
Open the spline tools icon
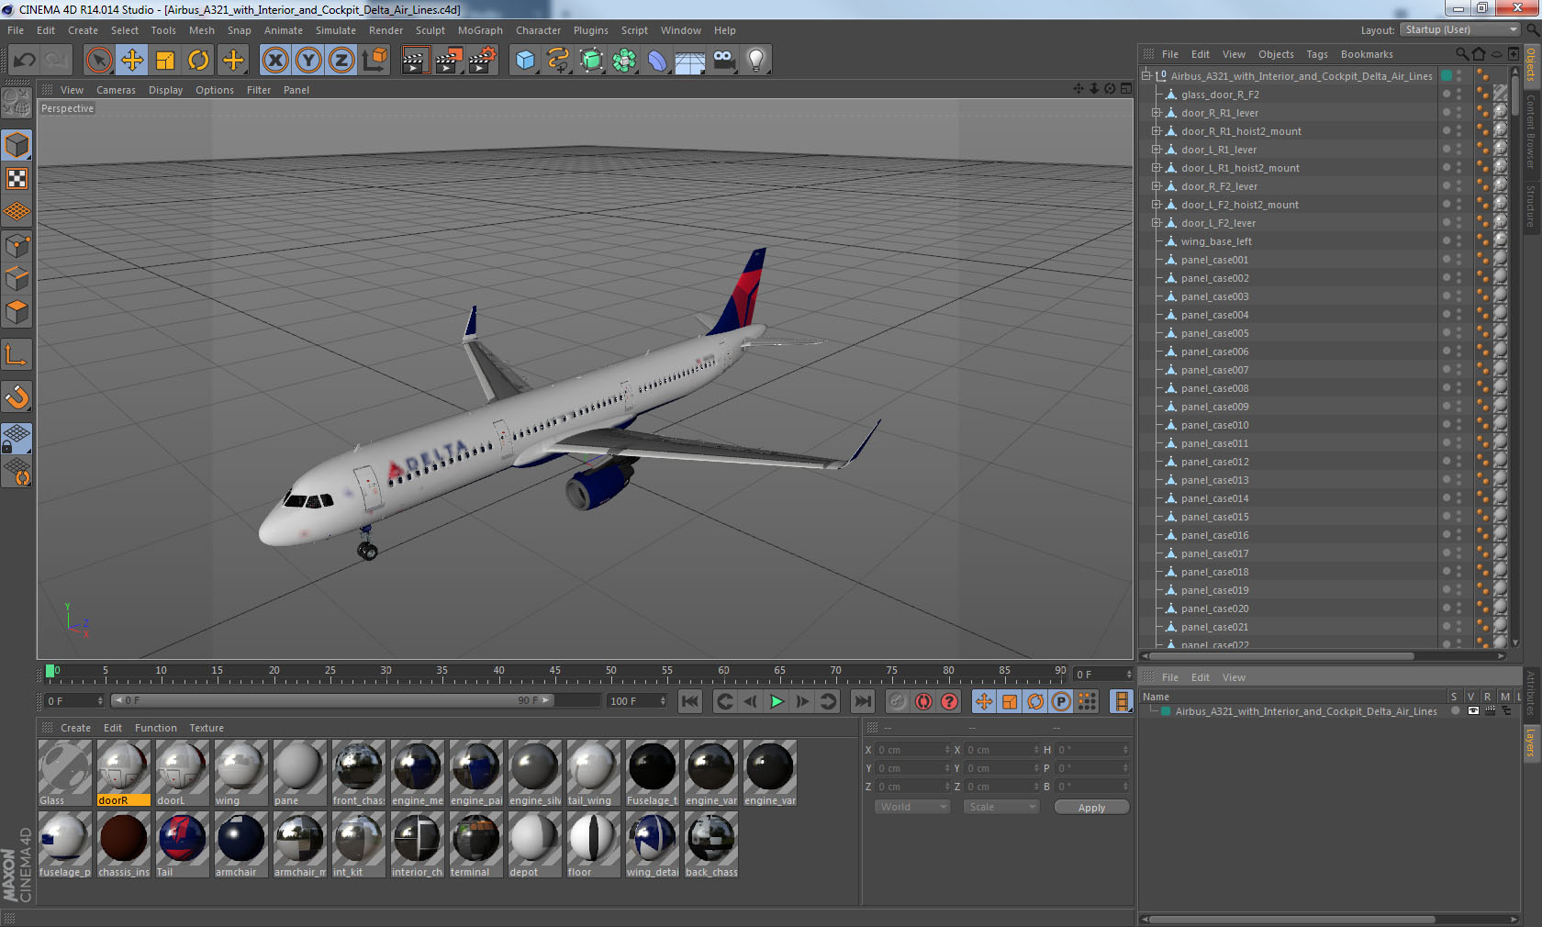(x=558, y=61)
